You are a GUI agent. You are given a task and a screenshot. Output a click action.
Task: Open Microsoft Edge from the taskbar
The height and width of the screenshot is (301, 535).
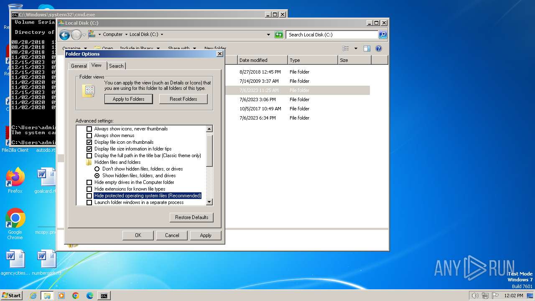click(x=90, y=296)
